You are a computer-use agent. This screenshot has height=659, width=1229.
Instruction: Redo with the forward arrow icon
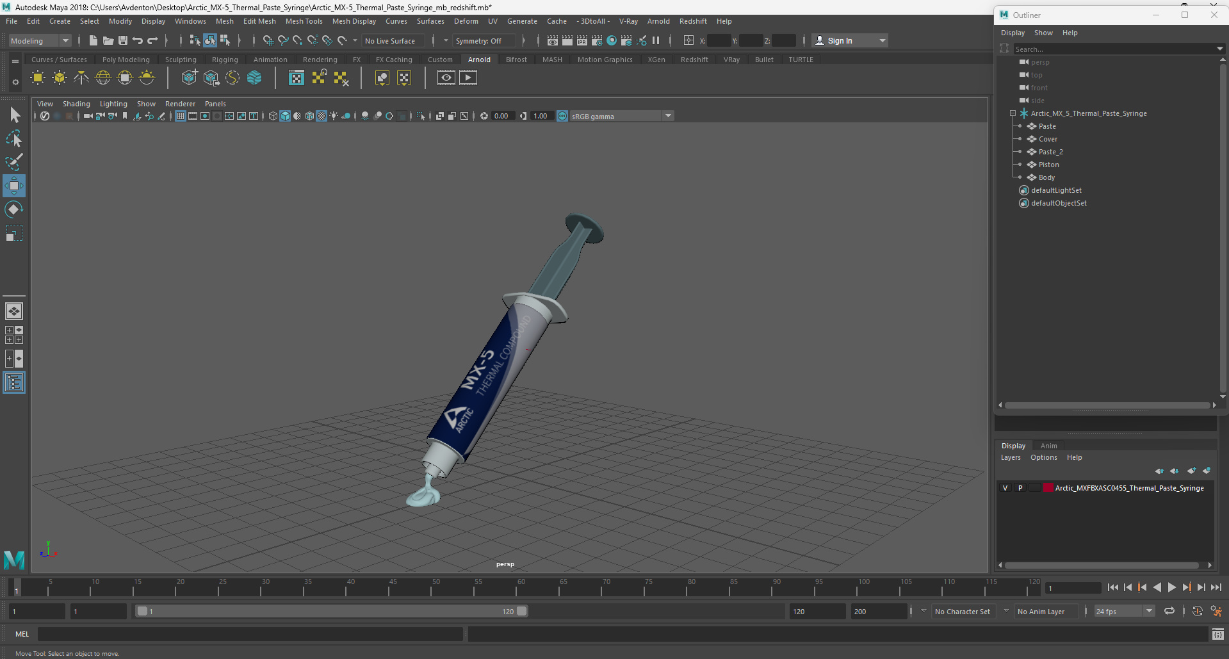point(152,40)
